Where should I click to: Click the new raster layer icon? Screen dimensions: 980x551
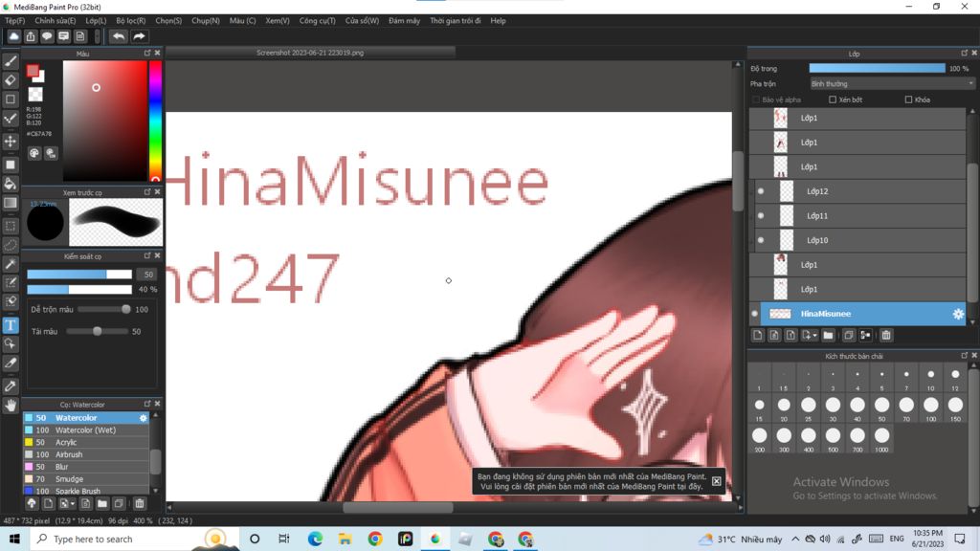coord(758,336)
